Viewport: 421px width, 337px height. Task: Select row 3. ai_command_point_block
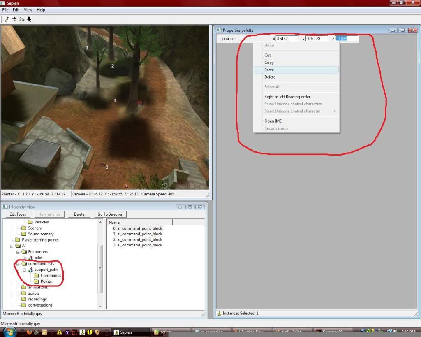137,245
